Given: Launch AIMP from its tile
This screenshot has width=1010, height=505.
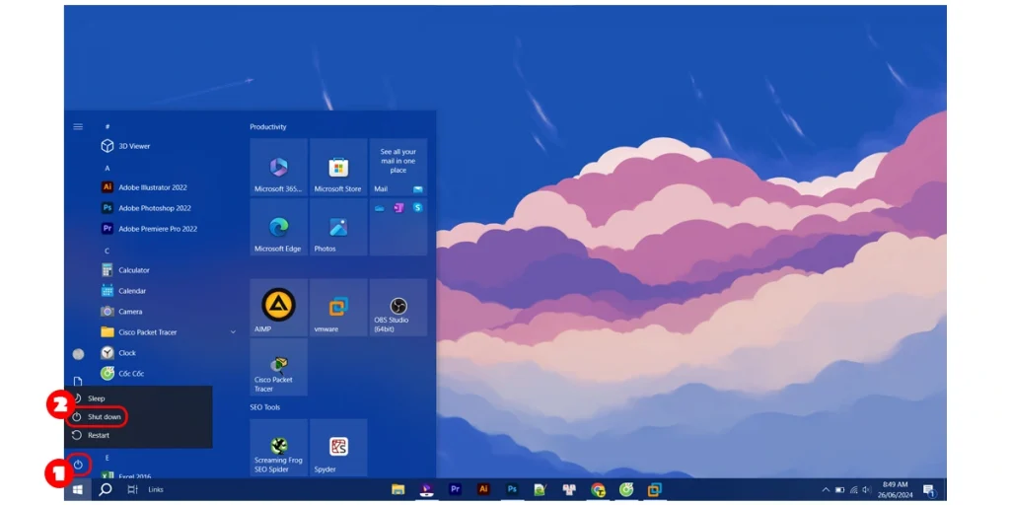Looking at the screenshot, I should tap(279, 308).
